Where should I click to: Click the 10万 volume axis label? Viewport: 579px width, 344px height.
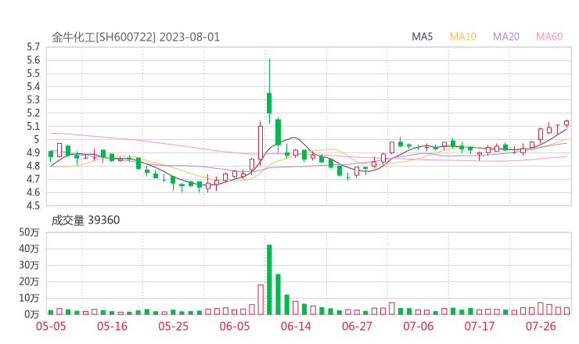point(29,298)
